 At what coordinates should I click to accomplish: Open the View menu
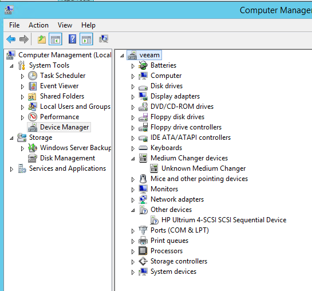[65, 25]
